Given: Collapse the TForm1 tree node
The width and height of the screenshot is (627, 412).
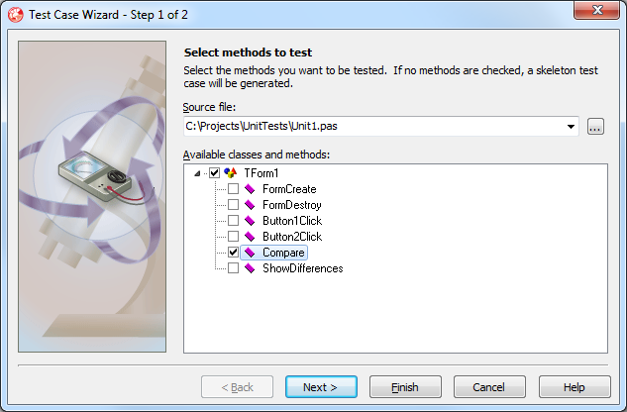Looking at the screenshot, I should (x=197, y=173).
